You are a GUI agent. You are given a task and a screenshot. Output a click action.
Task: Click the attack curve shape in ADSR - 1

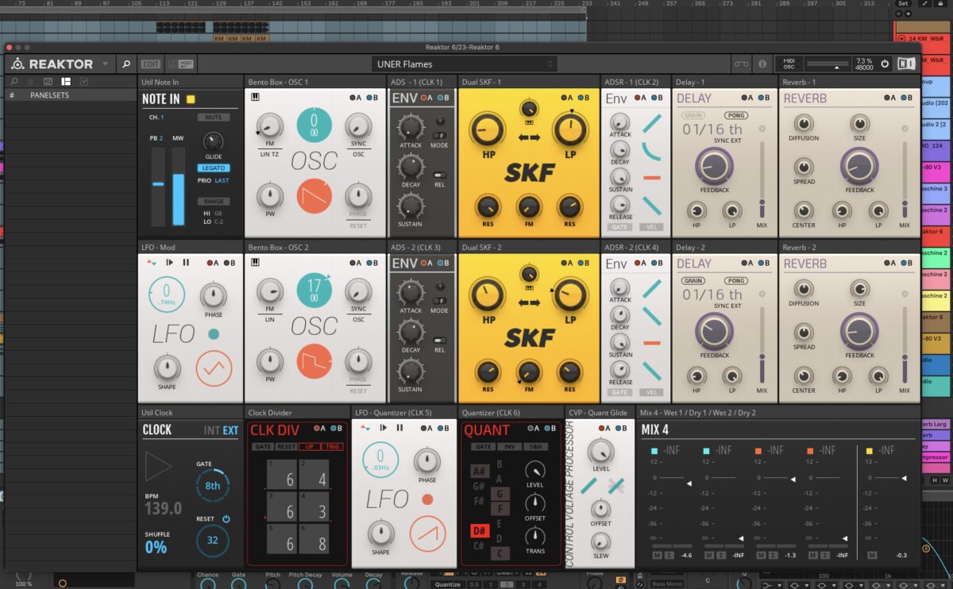coord(651,124)
